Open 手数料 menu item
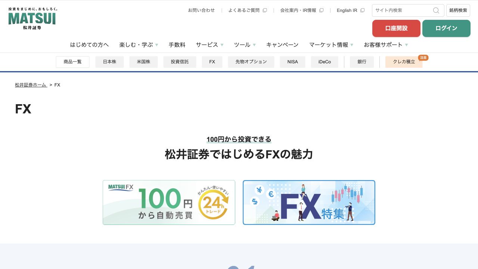The width and height of the screenshot is (478, 269). 177,45
